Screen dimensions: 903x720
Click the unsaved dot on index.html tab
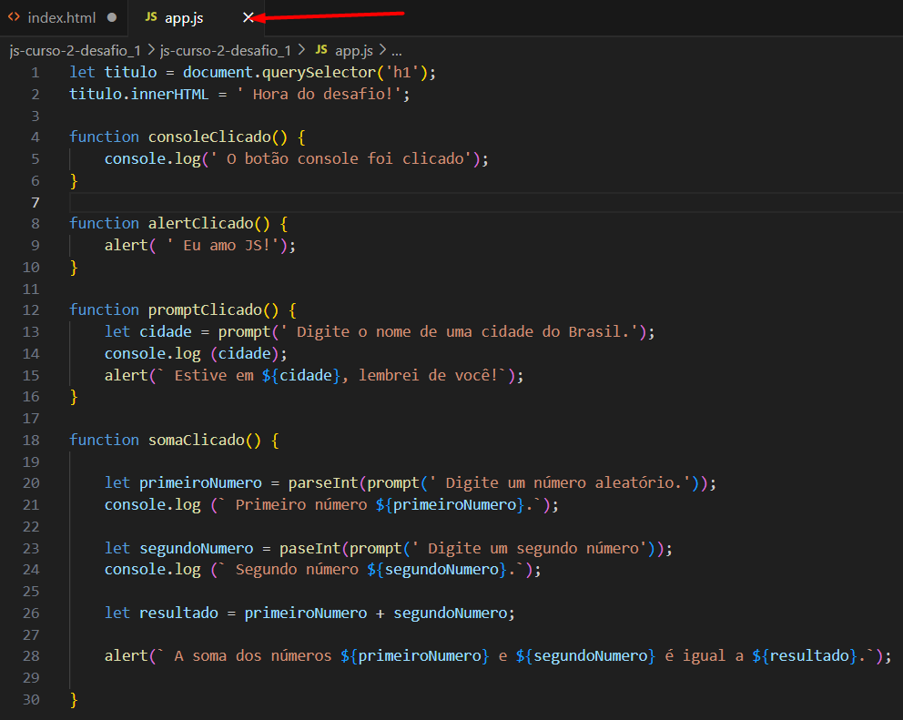pyautogui.click(x=112, y=18)
